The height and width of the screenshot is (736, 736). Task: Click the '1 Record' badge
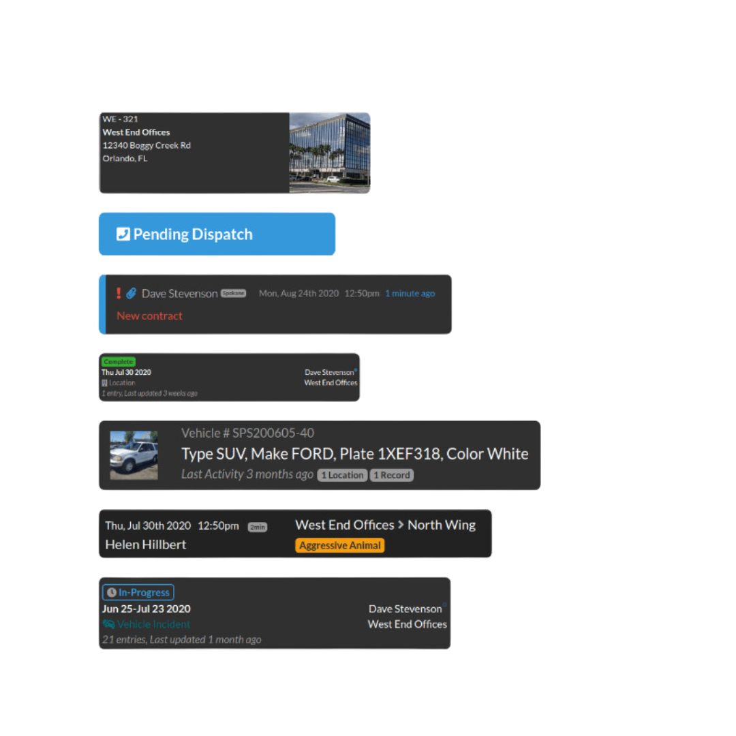point(392,475)
